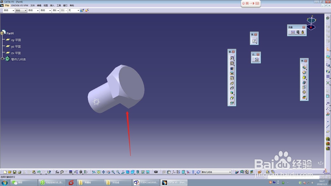Select the zx 平面 in the tree
Image resolution: width=331 pixels, height=186 pixels.
tap(16, 53)
